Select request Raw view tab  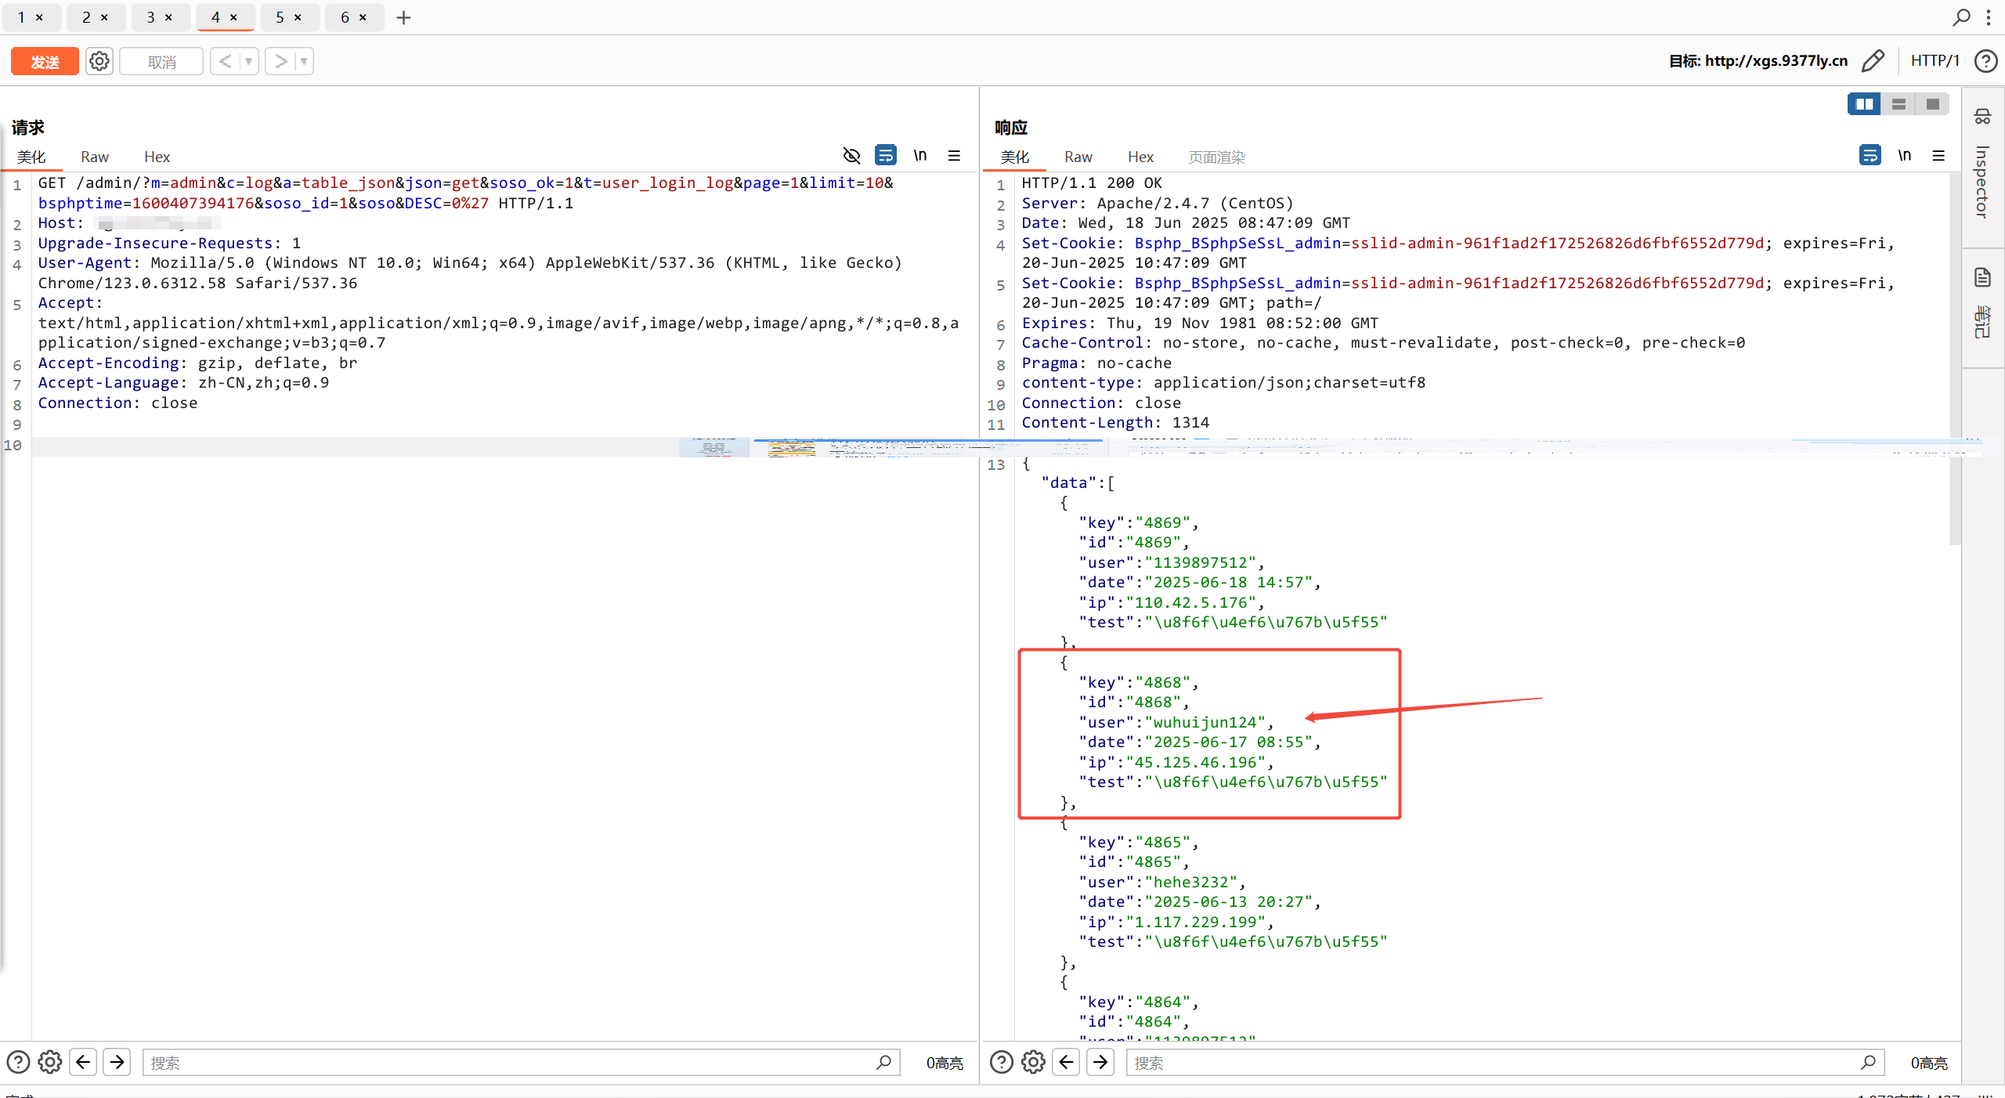pos(95,157)
